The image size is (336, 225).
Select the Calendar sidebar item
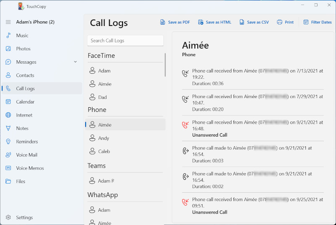25,102
